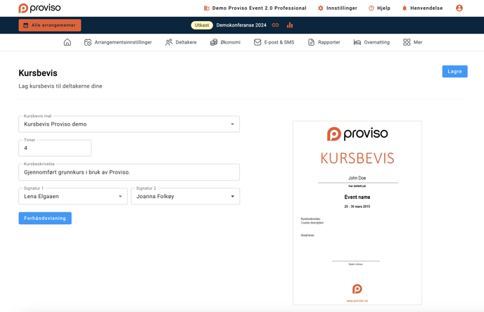The image size is (484, 312).
Task: Click the Kursbeskrivelse text field
Action: click(129, 172)
